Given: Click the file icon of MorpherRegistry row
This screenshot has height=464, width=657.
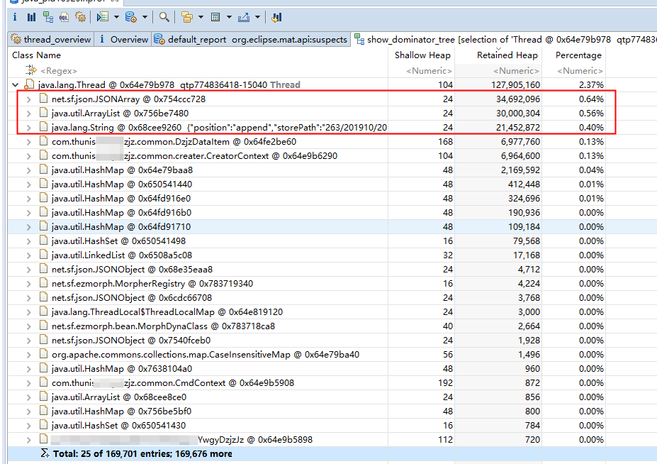Looking at the screenshot, I should pyautogui.click(x=43, y=283).
